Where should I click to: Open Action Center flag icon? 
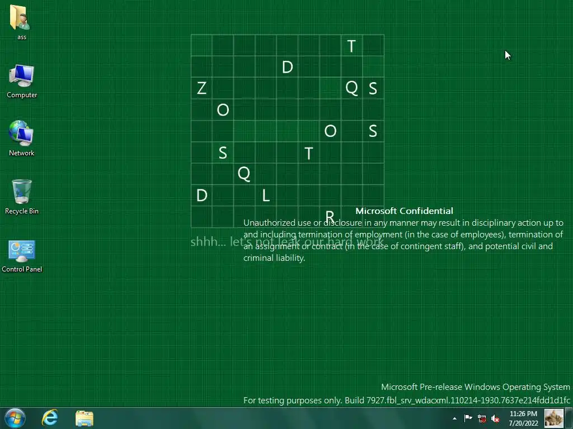pos(468,418)
